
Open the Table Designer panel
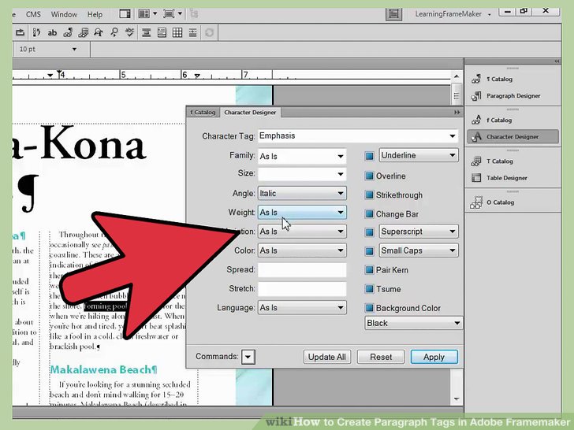coord(506,178)
